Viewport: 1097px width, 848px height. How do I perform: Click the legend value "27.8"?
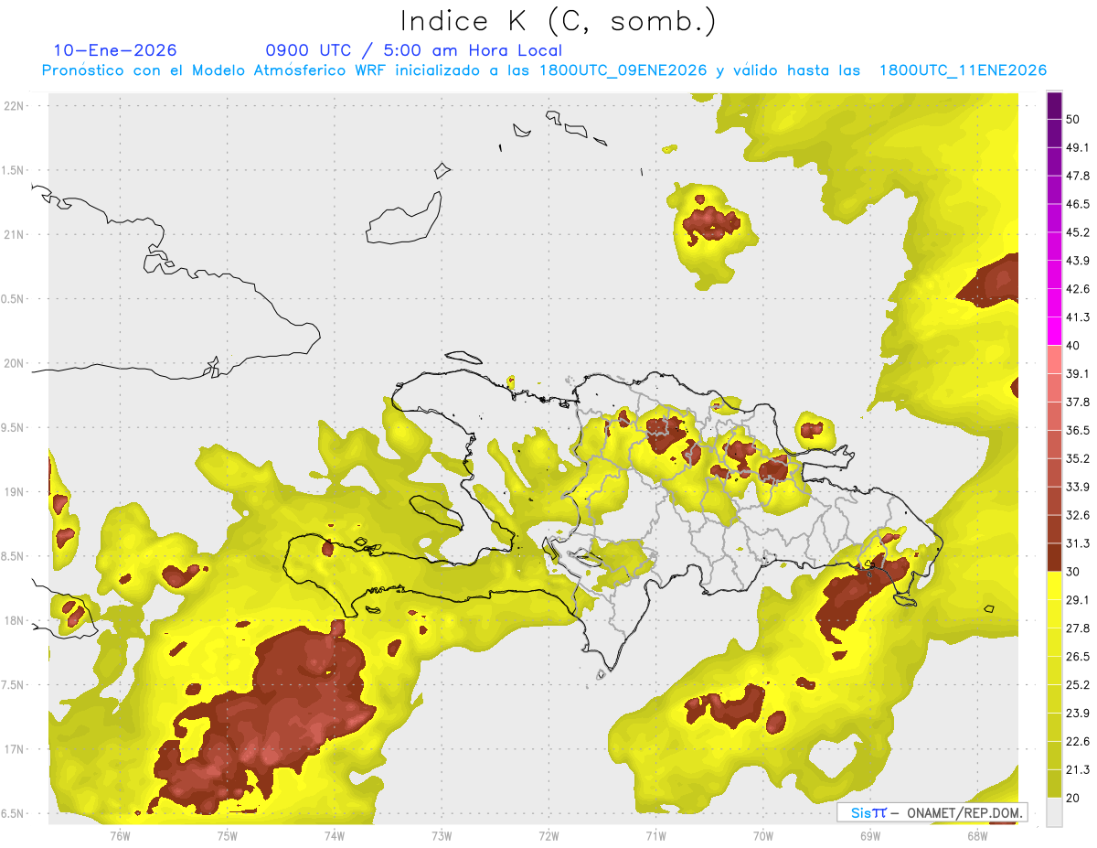click(x=1077, y=628)
